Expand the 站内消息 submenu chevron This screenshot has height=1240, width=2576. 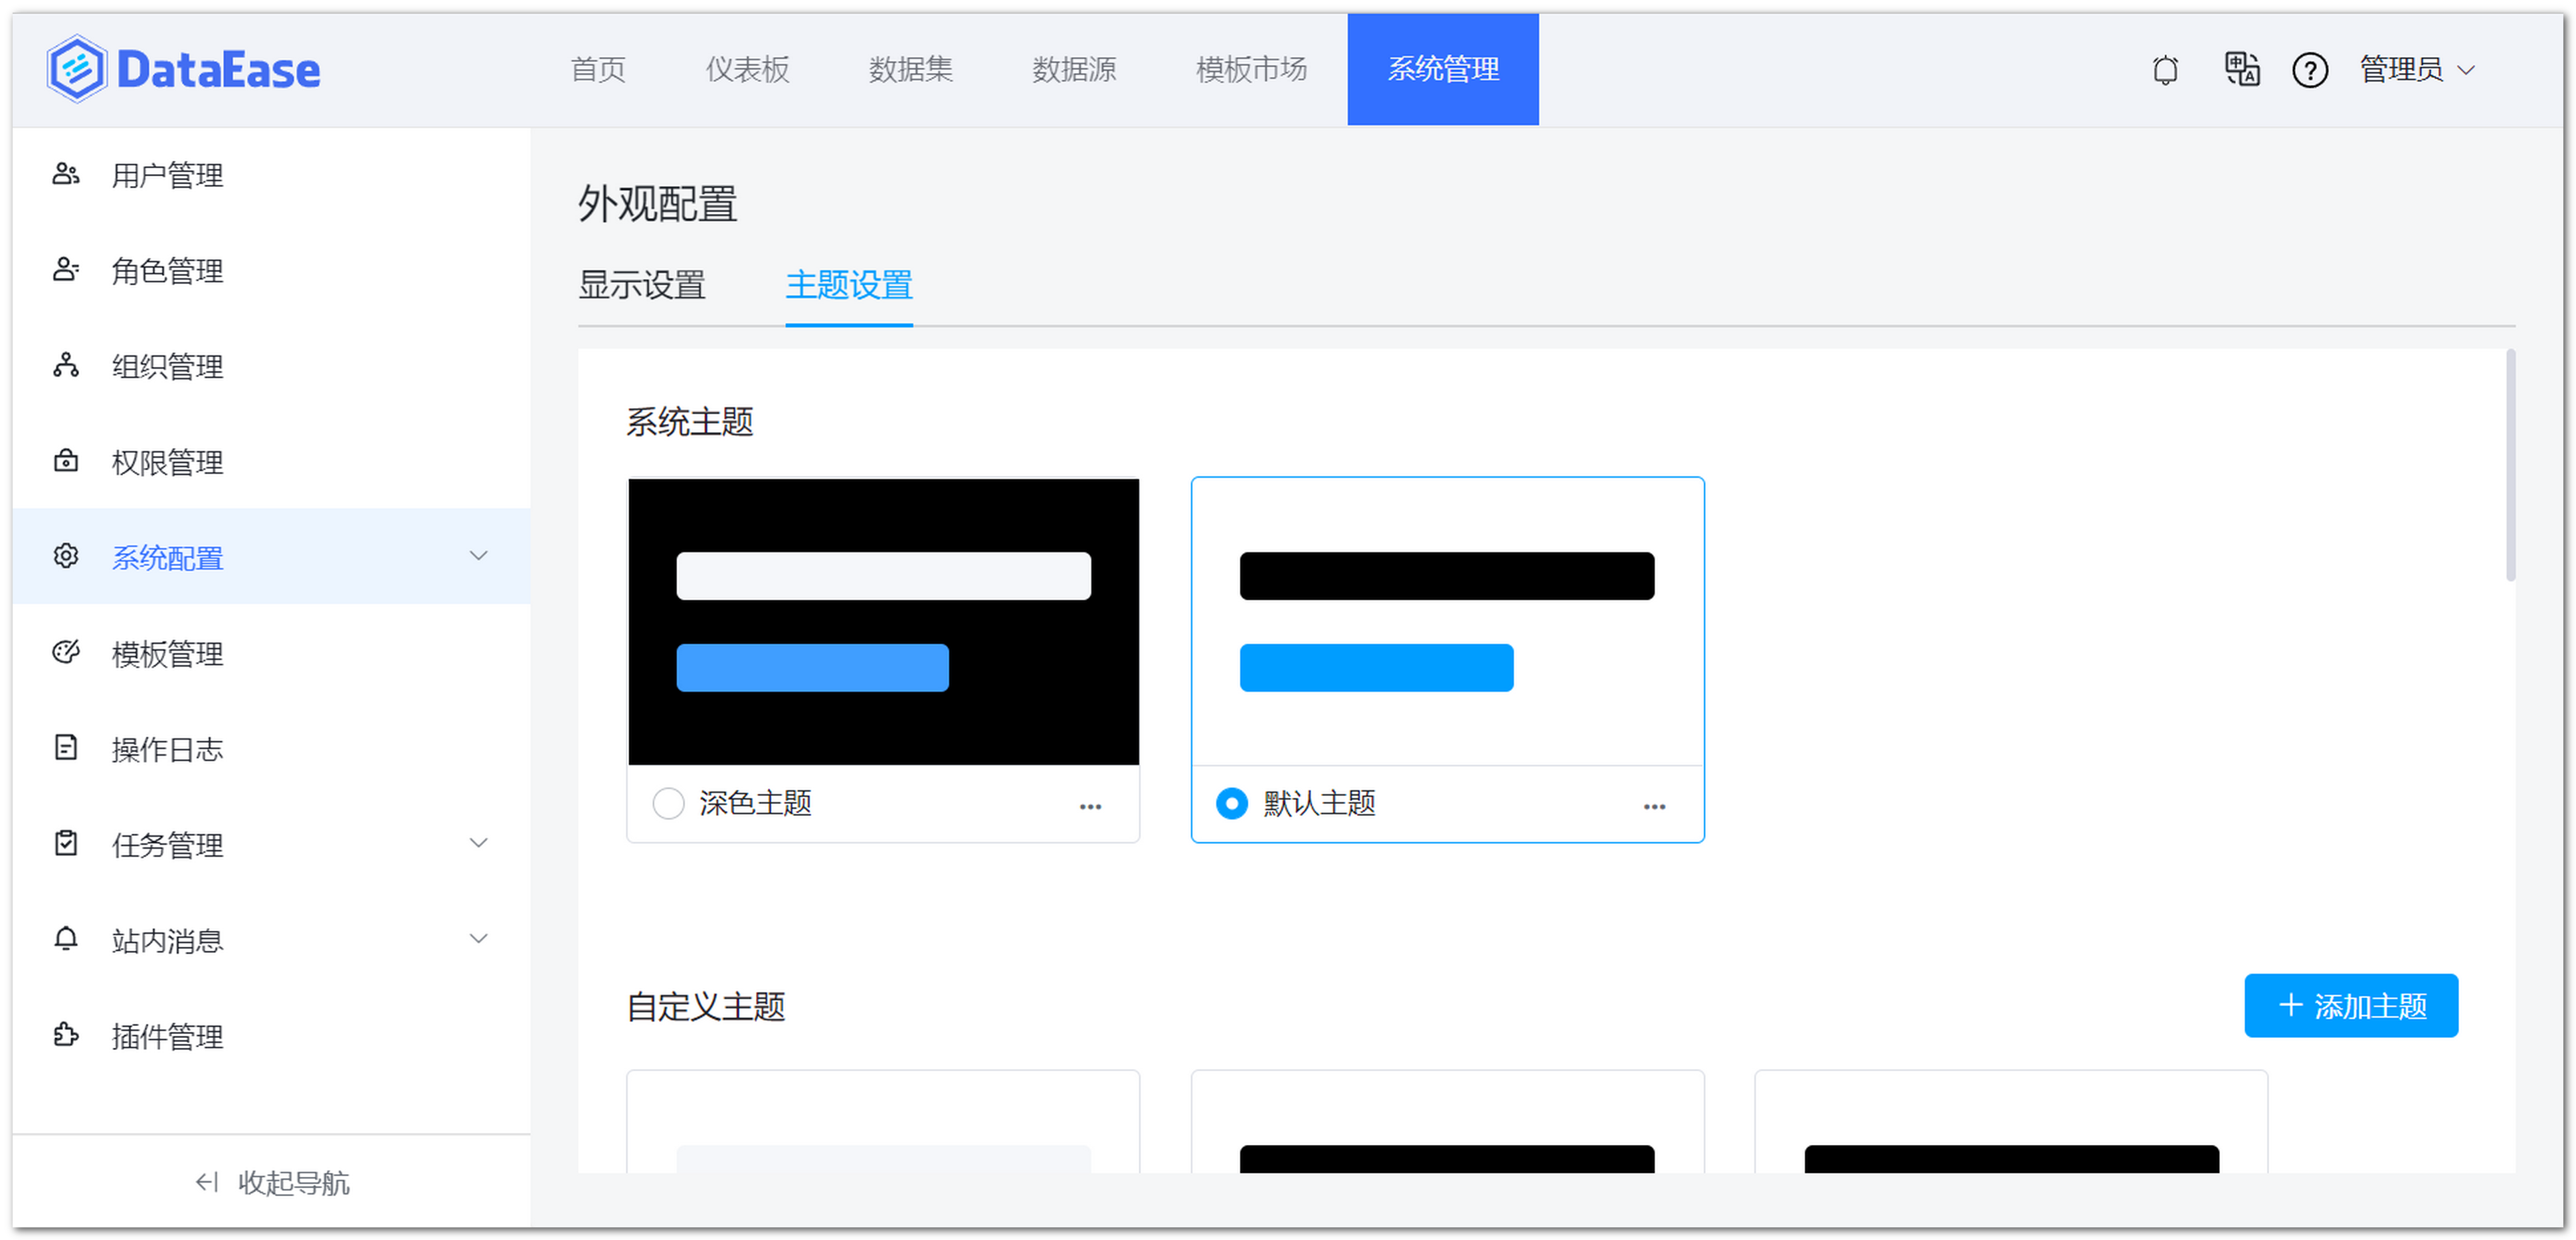[x=479, y=939]
